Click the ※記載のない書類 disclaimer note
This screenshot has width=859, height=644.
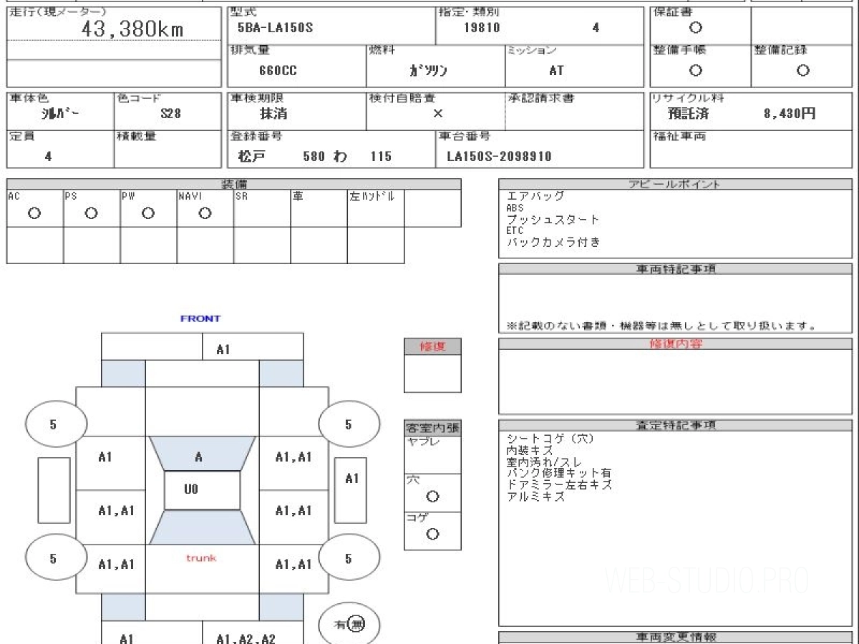(662, 326)
